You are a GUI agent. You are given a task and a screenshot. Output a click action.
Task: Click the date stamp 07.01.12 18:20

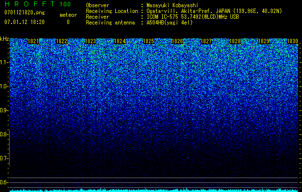(x=24, y=22)
